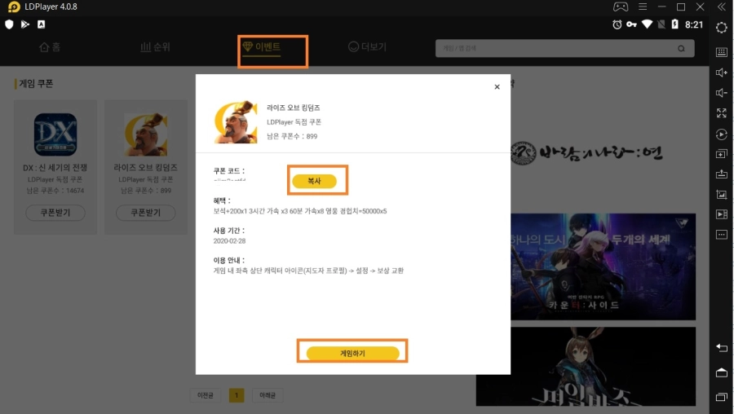Open the hamburger menu in title bar
The image size is (734, 414).
643,7
